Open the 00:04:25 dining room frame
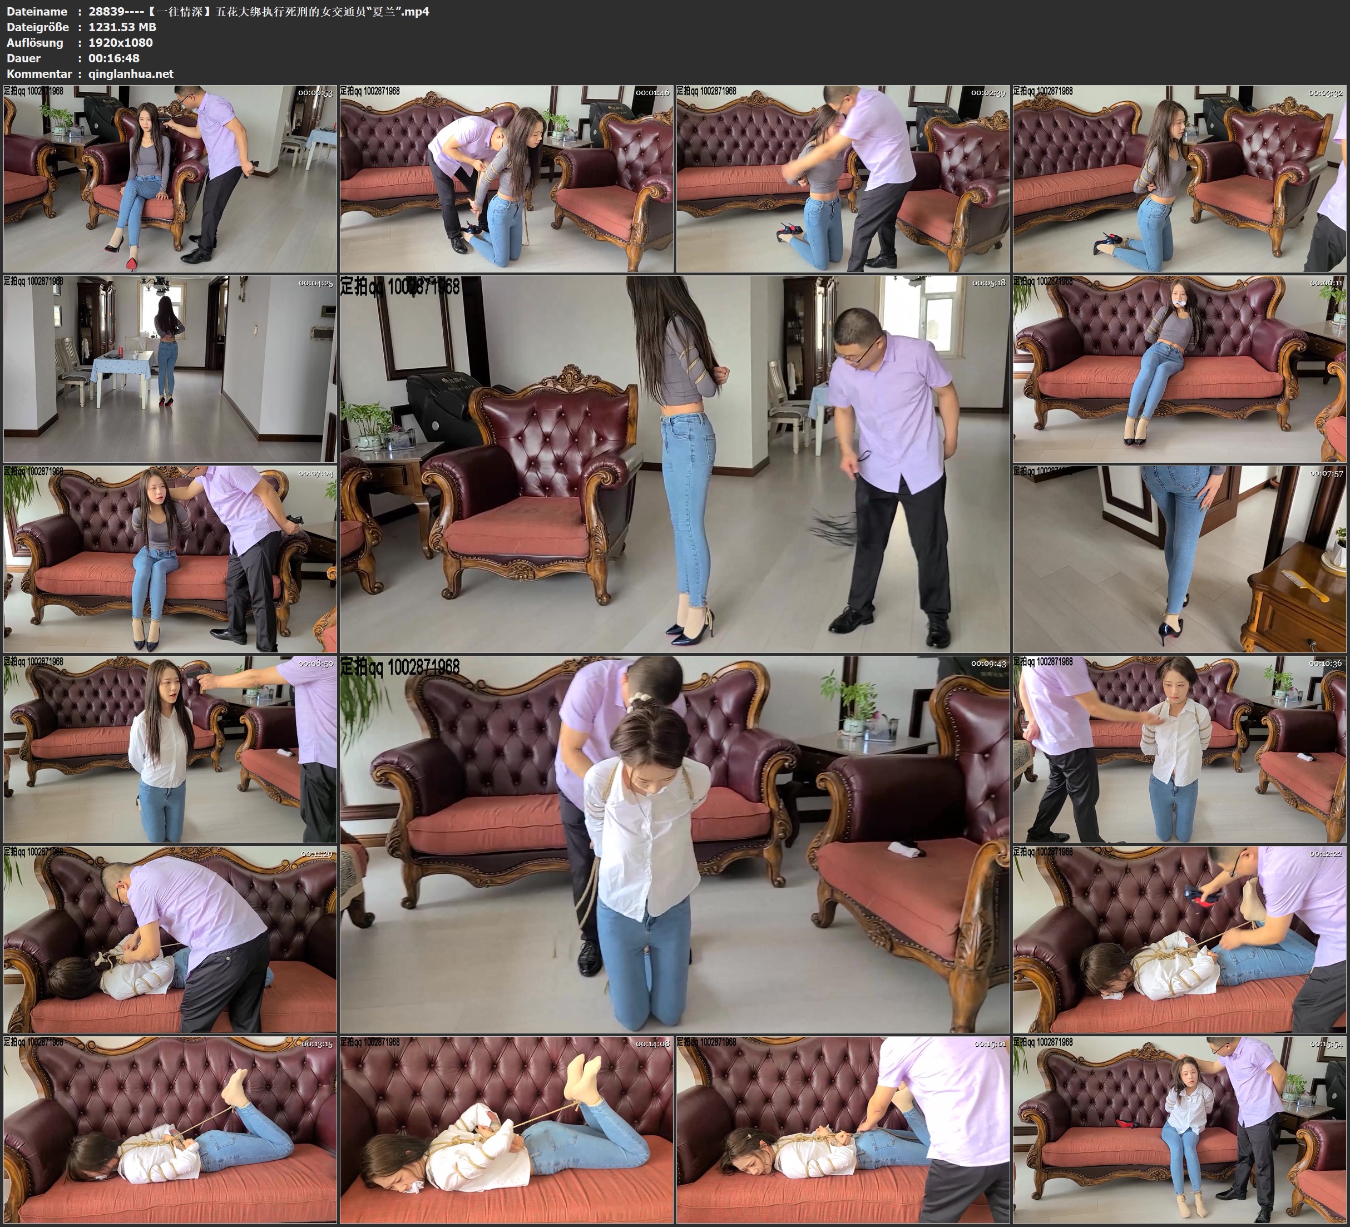Viewport: 1350px width, 1227px height. click(170, 368)
